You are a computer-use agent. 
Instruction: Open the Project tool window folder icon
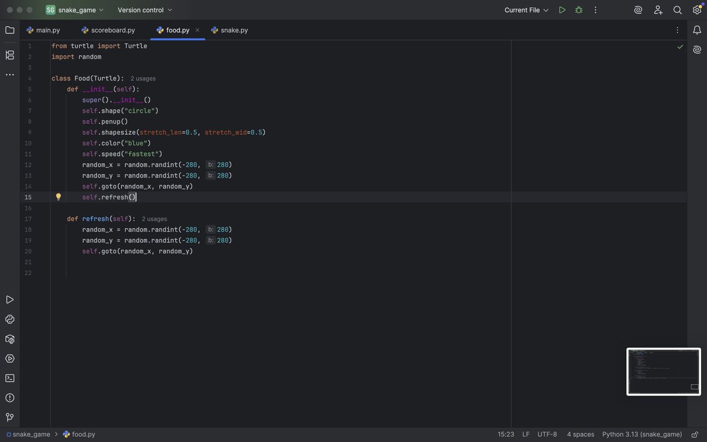(9, 30)
